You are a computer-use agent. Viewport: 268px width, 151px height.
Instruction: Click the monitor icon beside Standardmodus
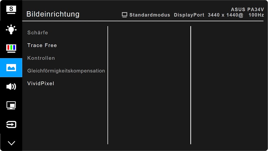(124, 15)
